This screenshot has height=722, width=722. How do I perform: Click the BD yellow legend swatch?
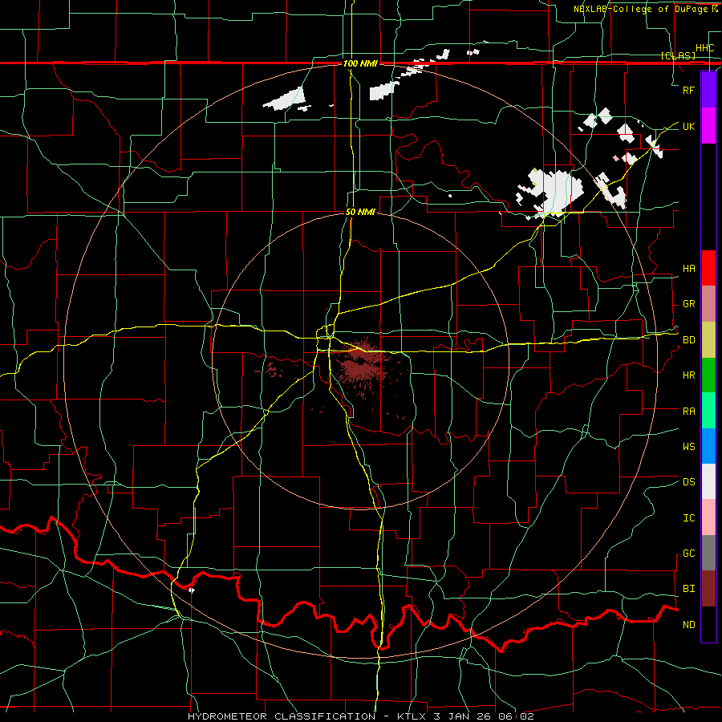(x=708, y=340)
